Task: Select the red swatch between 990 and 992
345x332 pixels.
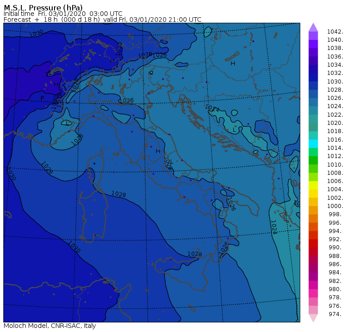Action: click(313, 243)
